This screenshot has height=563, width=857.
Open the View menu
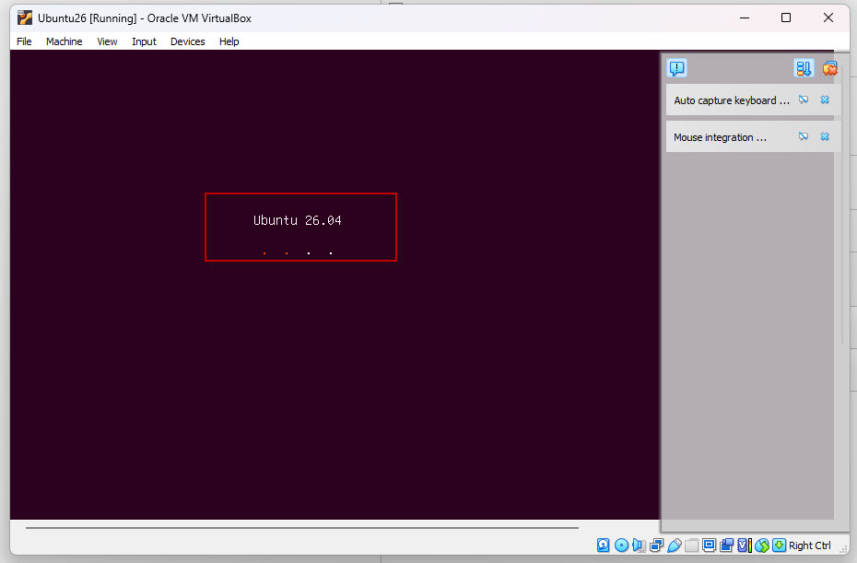[107, 41]
